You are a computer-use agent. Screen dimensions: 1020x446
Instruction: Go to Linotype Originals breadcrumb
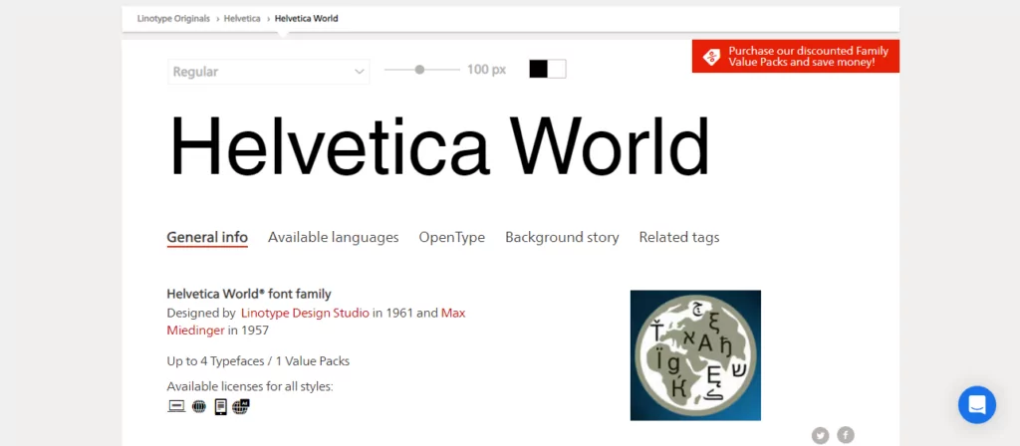tap(173, 19)
